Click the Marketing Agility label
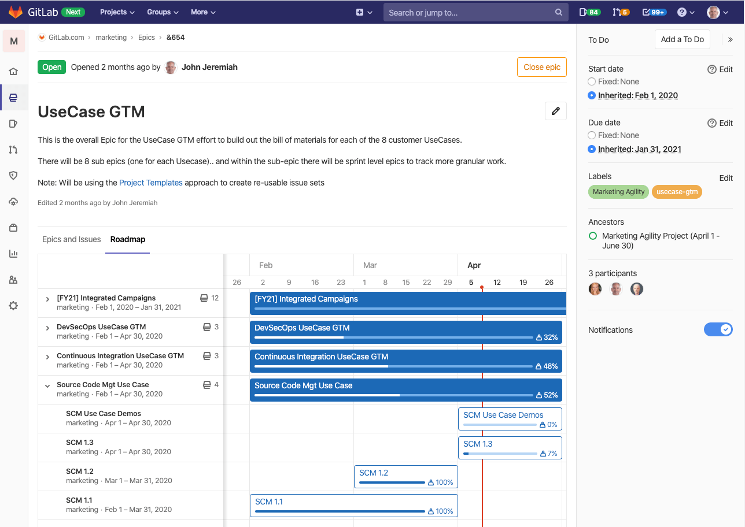Image resolution: width=745 pixels, height=527 pixels. (618, 192)
